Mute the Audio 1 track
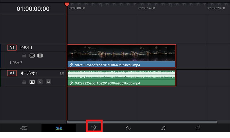 48,82
